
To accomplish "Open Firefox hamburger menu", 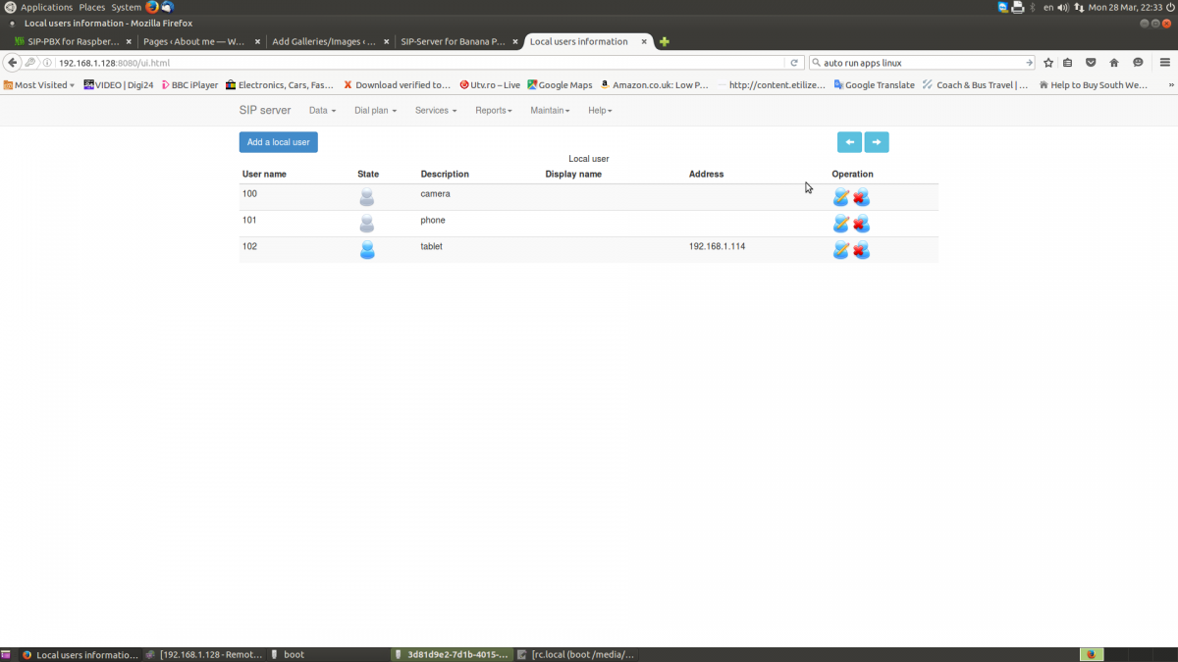I will 1163,63.
